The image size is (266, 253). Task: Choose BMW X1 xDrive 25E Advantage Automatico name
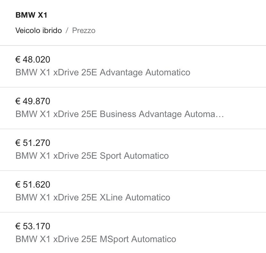[x=103, y=72]
